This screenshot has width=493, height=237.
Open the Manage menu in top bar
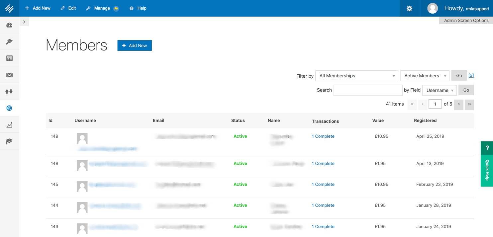pyautogui.click(x=102, y=8)
